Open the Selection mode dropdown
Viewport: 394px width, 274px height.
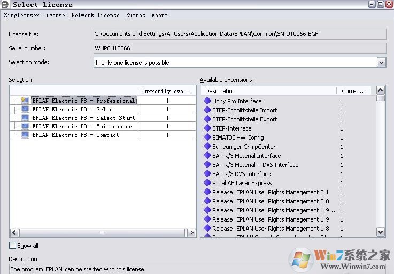(x=381, y=63)
